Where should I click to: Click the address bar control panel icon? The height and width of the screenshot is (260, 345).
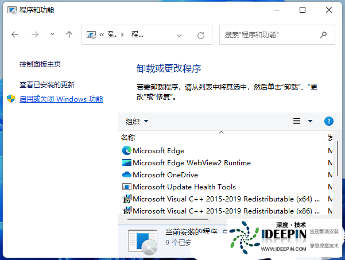91,35
